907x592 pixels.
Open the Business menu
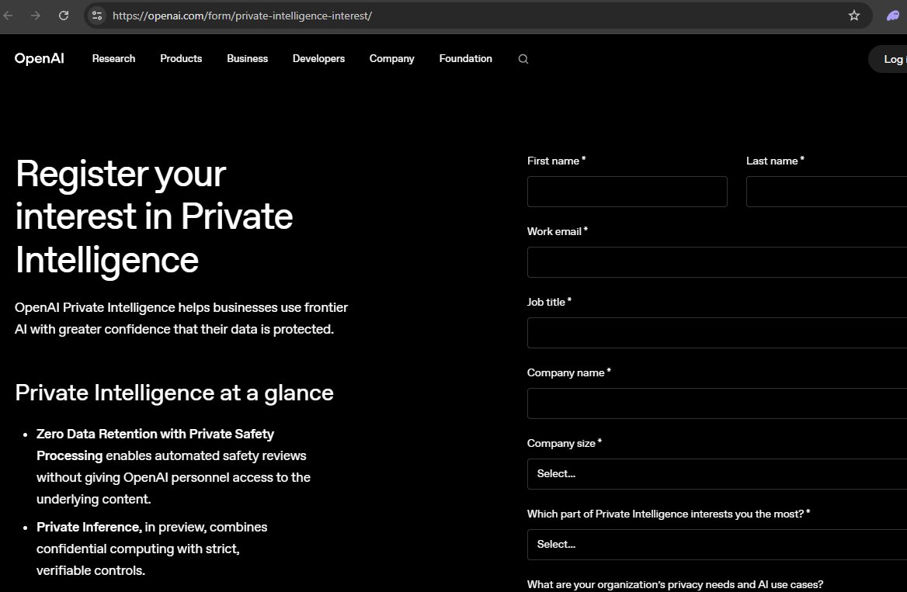pyautogui.click(x=247, y=58)
